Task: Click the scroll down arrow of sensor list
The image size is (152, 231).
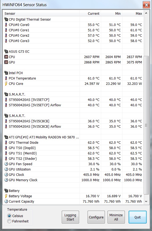Action: (x=146, y=201)
